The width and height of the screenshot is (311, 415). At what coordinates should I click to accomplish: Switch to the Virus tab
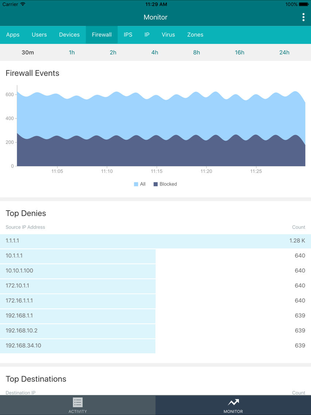168,35
